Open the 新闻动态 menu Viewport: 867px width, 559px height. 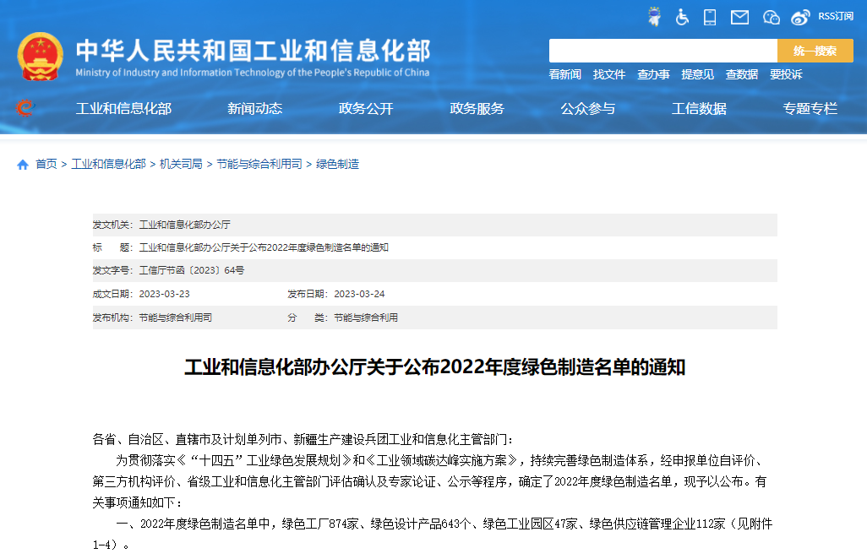click(254, 108)
